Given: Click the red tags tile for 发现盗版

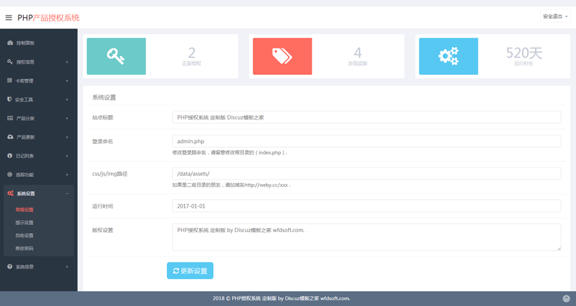Looking at the screenshot, I should [282, 56].
